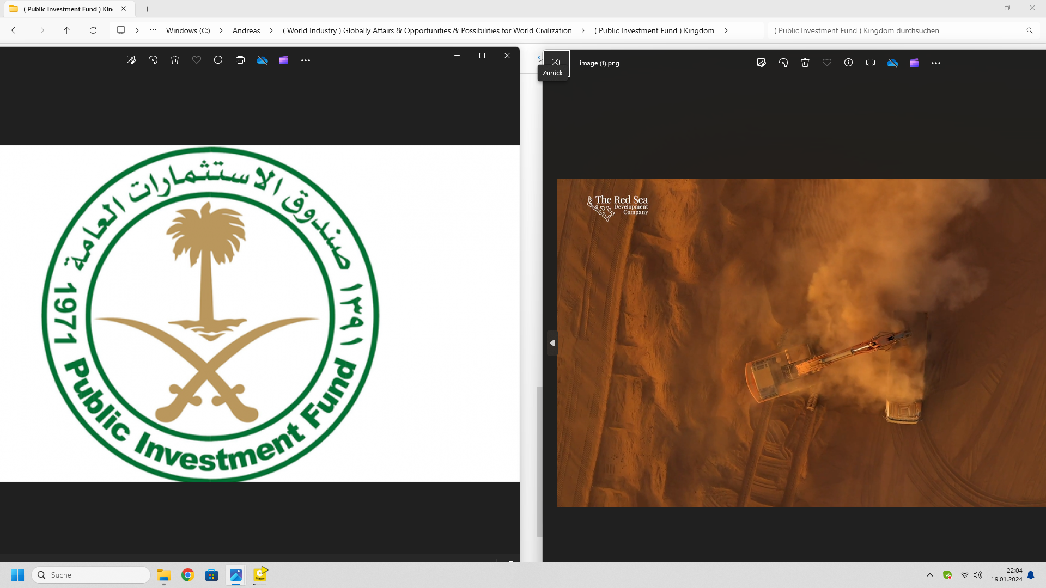The width and height of the screenshot is (1046, 588).
Task: Click OneDrive cloud icon in left Photos window
Action: (x=262, y=60)
